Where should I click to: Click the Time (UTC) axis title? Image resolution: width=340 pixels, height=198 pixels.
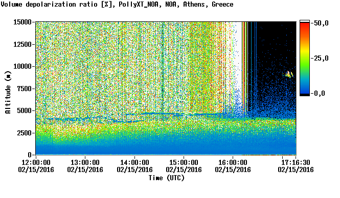click(167, 178)
